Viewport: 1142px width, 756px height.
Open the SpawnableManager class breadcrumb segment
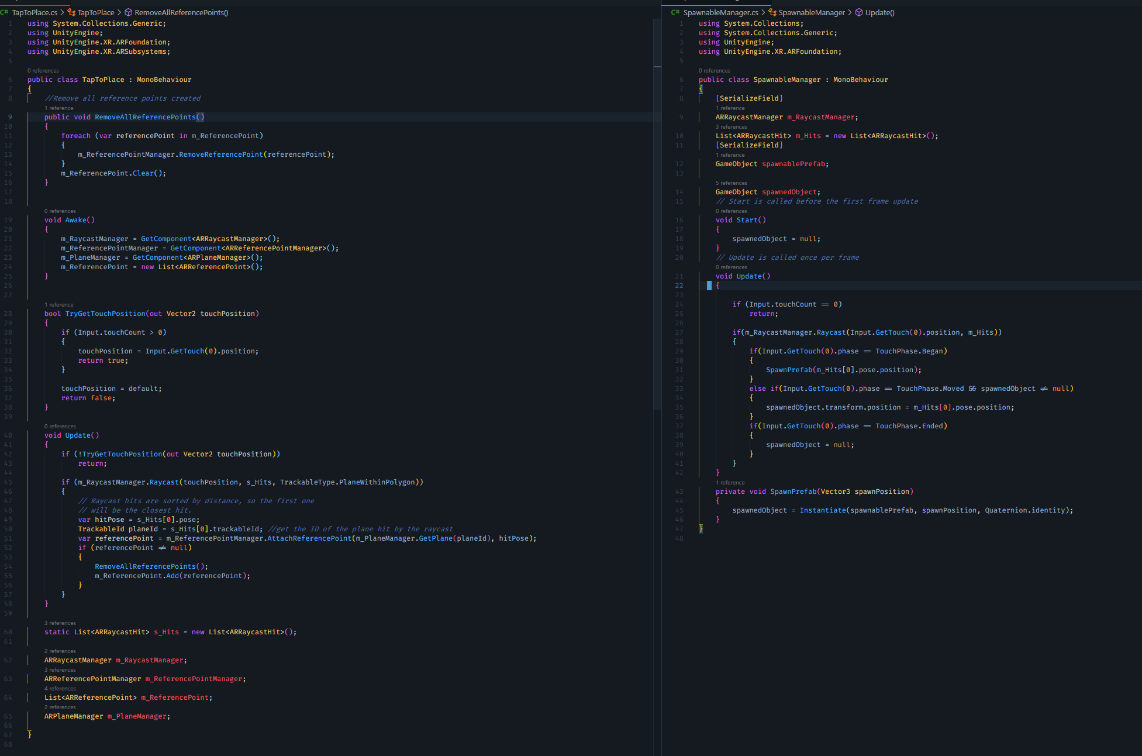[x=812, y=12]
